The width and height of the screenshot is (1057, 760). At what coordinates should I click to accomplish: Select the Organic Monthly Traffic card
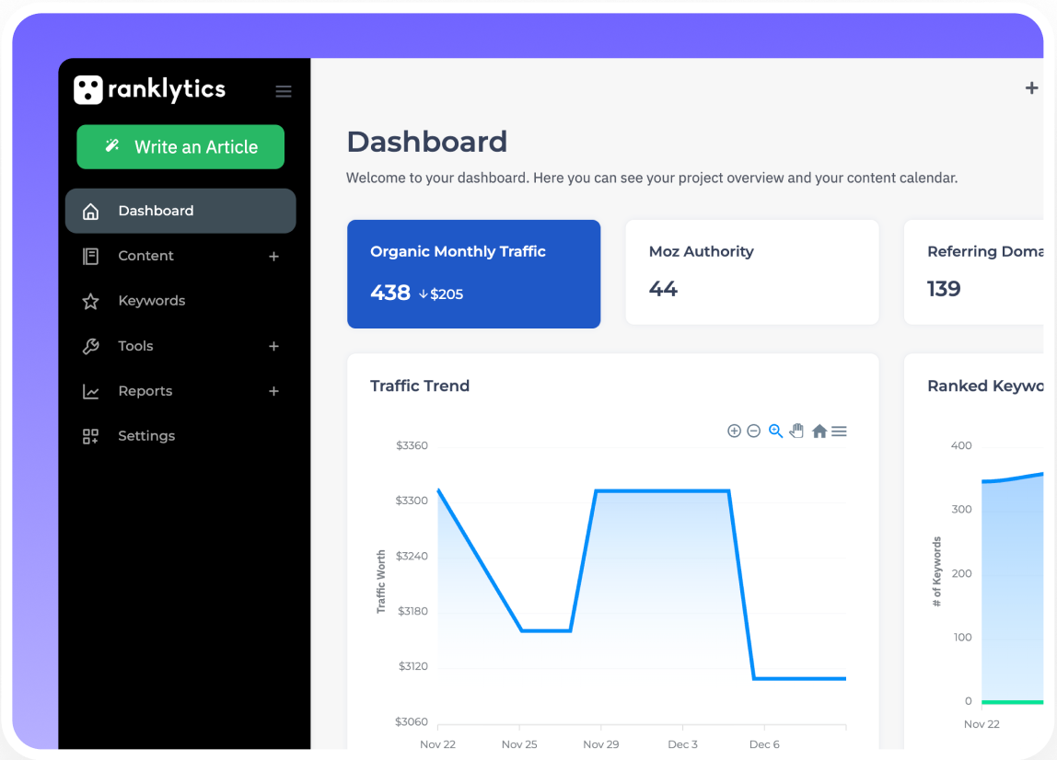pos(473,273)
